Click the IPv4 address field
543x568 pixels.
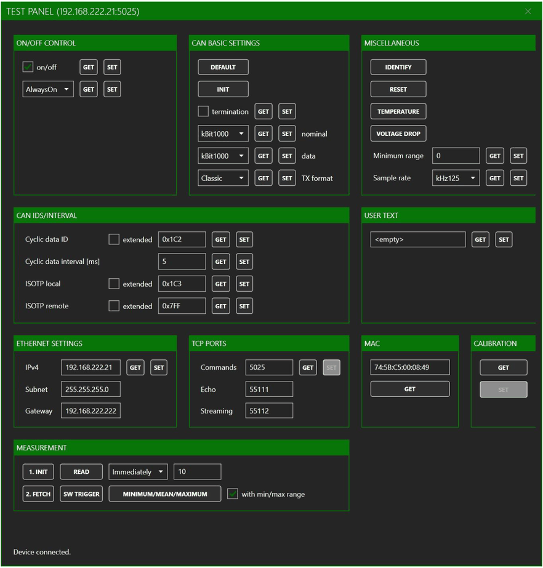pyautogui.click(x=90, y=367)
